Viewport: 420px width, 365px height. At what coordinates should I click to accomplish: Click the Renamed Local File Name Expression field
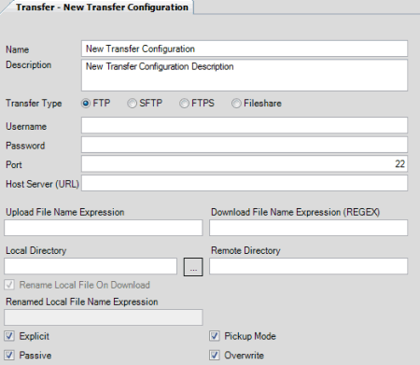click(x=104, y=317)
